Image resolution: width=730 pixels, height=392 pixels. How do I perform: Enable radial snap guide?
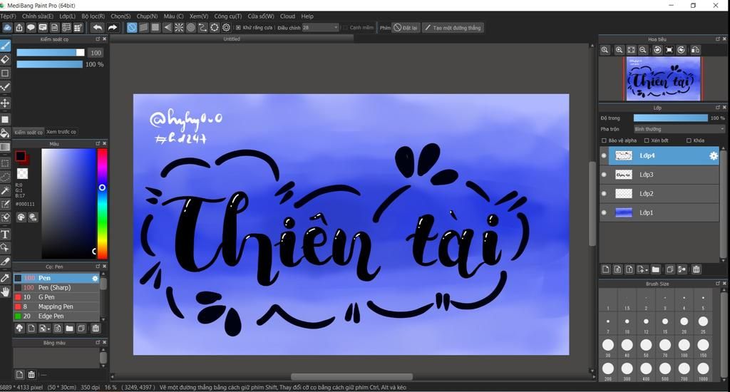click(179, 28)
